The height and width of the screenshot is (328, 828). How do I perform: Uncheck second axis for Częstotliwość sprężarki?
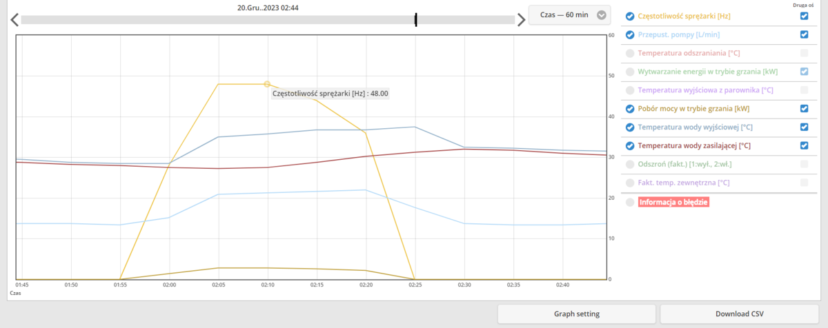click(x=804, y=16)
